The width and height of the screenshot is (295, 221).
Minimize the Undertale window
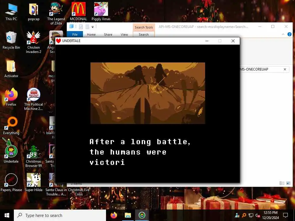point(207,41)
